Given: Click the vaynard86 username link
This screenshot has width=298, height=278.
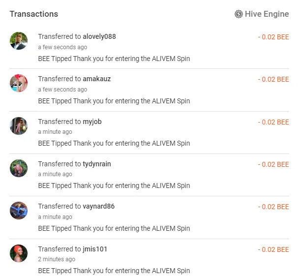Looking at the screenshot, I should pyautogui.click(x=99, y=206).
